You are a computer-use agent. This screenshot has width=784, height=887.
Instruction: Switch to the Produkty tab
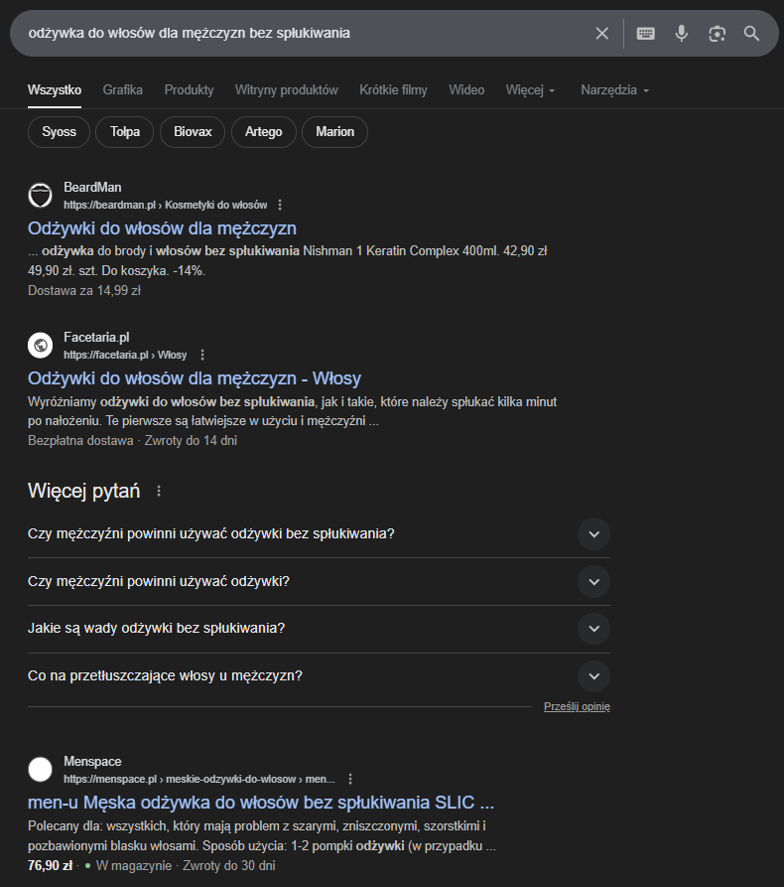coord(189,90)
